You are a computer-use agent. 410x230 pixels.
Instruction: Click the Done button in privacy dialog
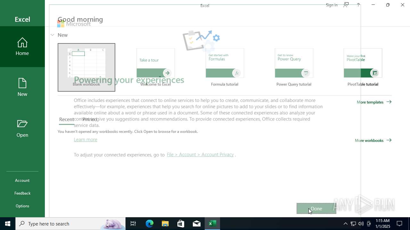pos(316,209)
